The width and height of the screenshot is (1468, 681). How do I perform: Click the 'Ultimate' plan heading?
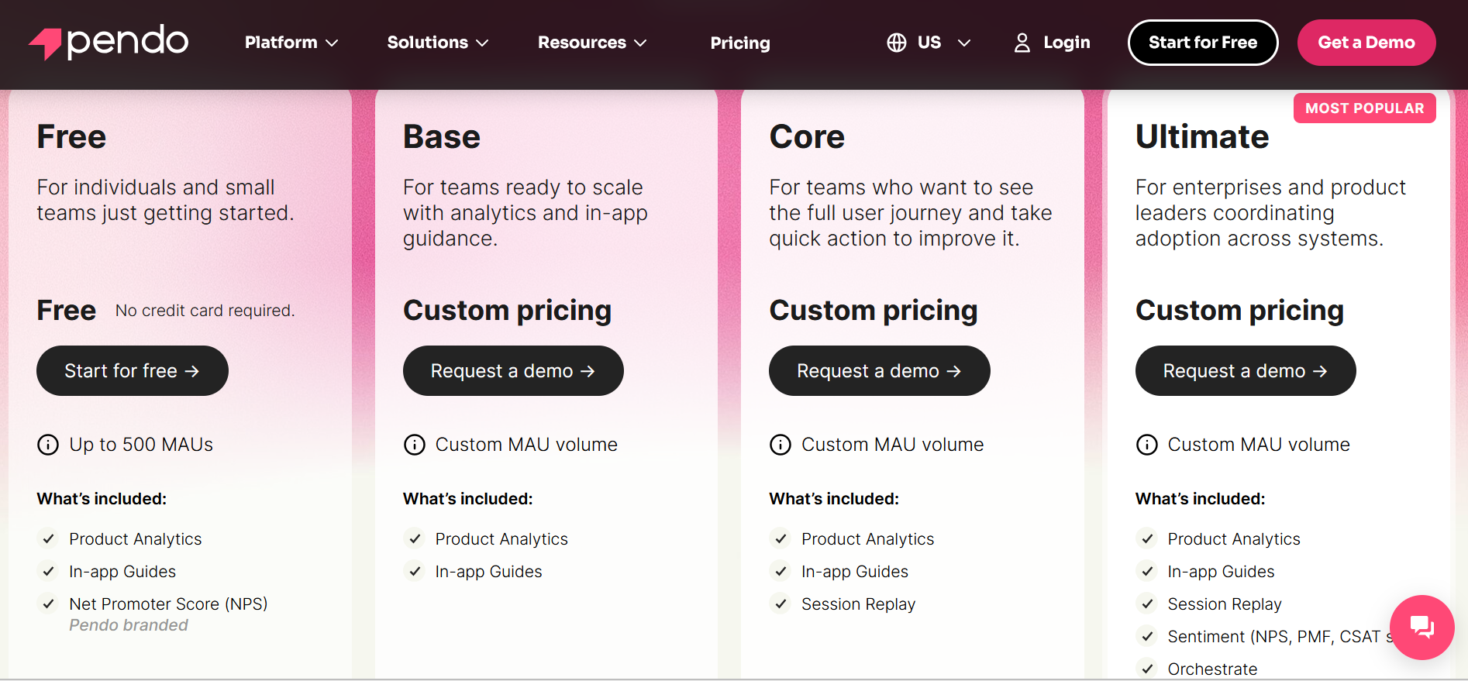coord(1202,137)
